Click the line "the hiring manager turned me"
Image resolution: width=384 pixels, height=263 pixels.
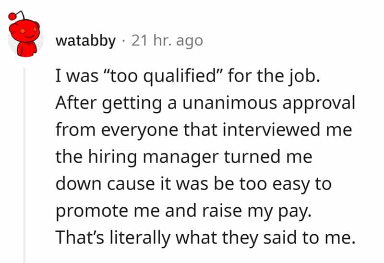pyautogui.click(x=184, y=157)
